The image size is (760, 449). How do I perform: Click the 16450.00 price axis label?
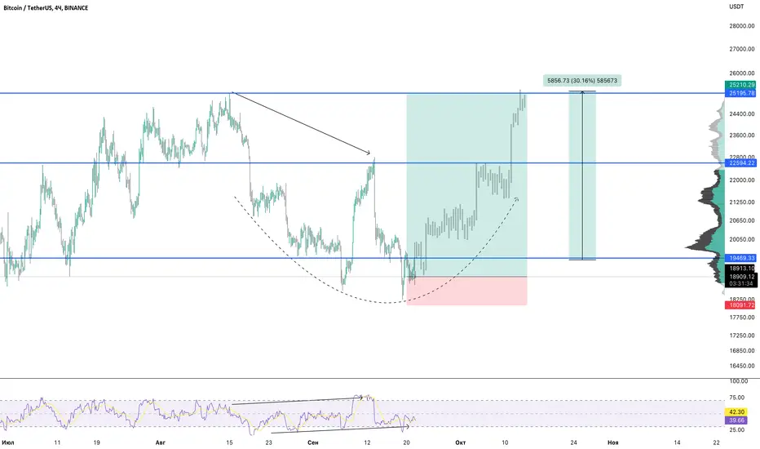[x=741, y=366]
